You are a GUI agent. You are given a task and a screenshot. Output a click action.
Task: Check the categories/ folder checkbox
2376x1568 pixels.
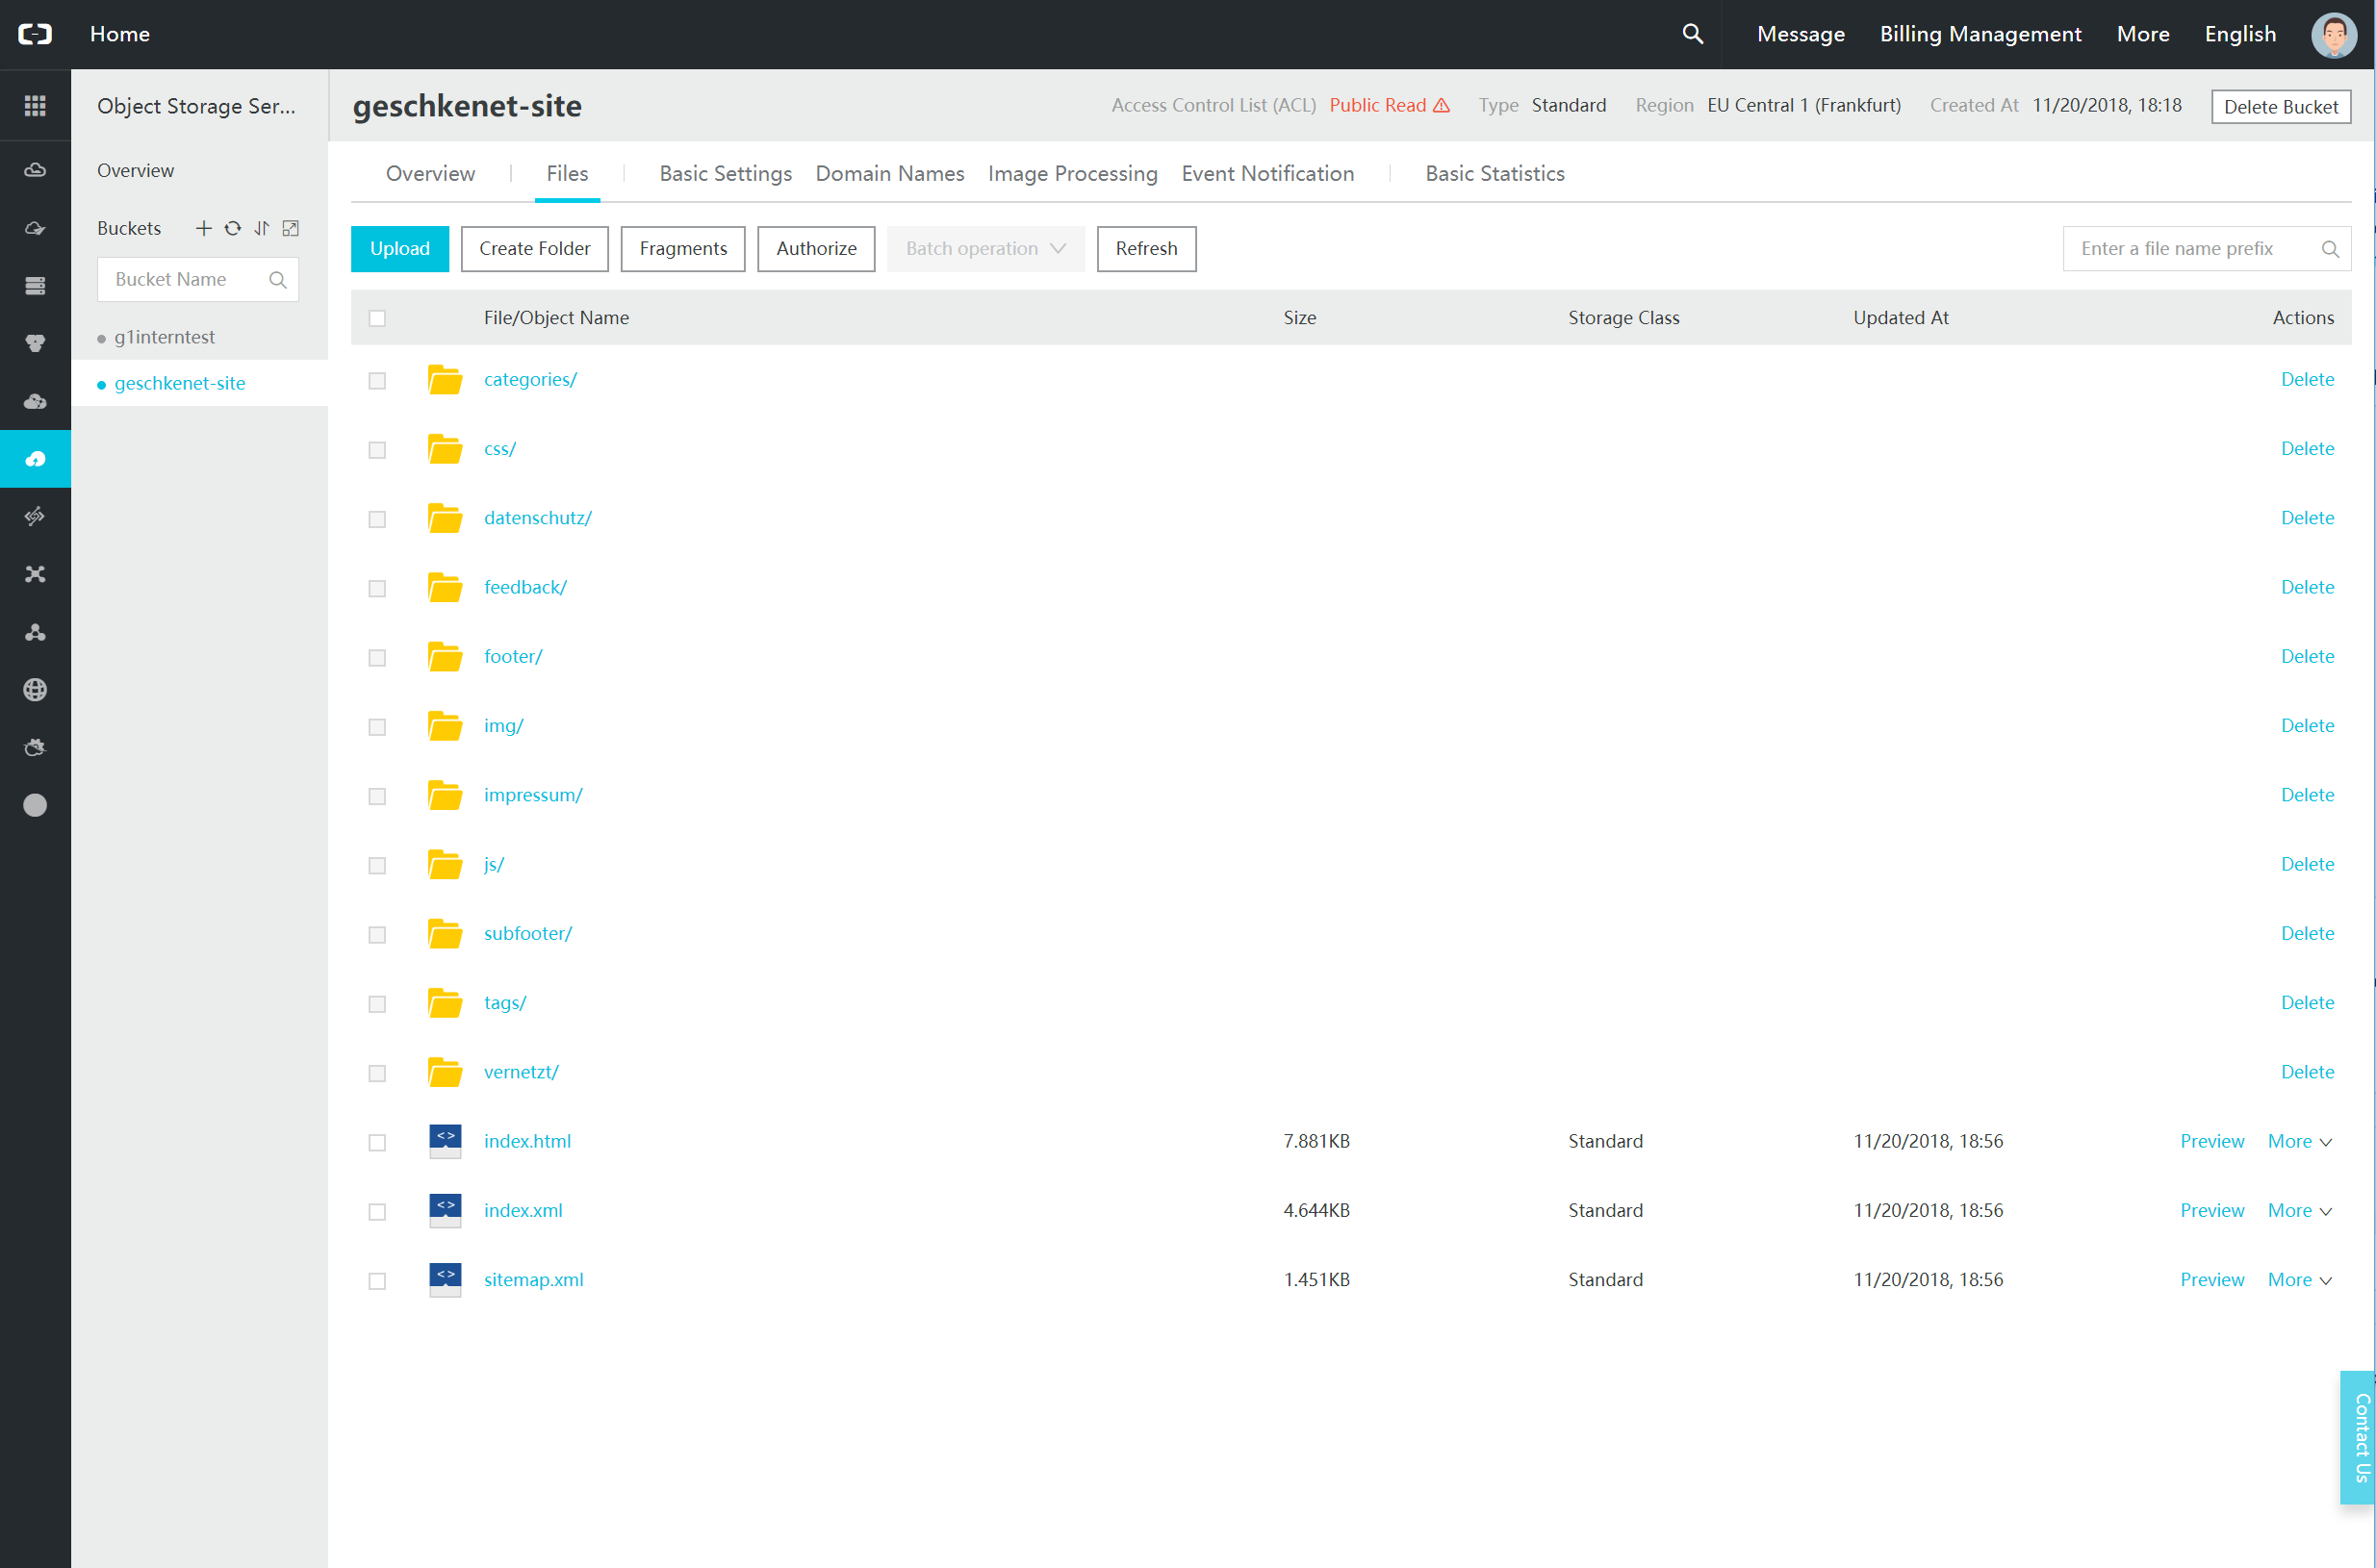click(377, 380)
